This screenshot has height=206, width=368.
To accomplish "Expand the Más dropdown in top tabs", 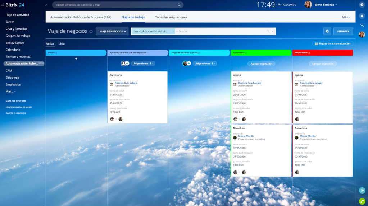I will pos(346,17).
